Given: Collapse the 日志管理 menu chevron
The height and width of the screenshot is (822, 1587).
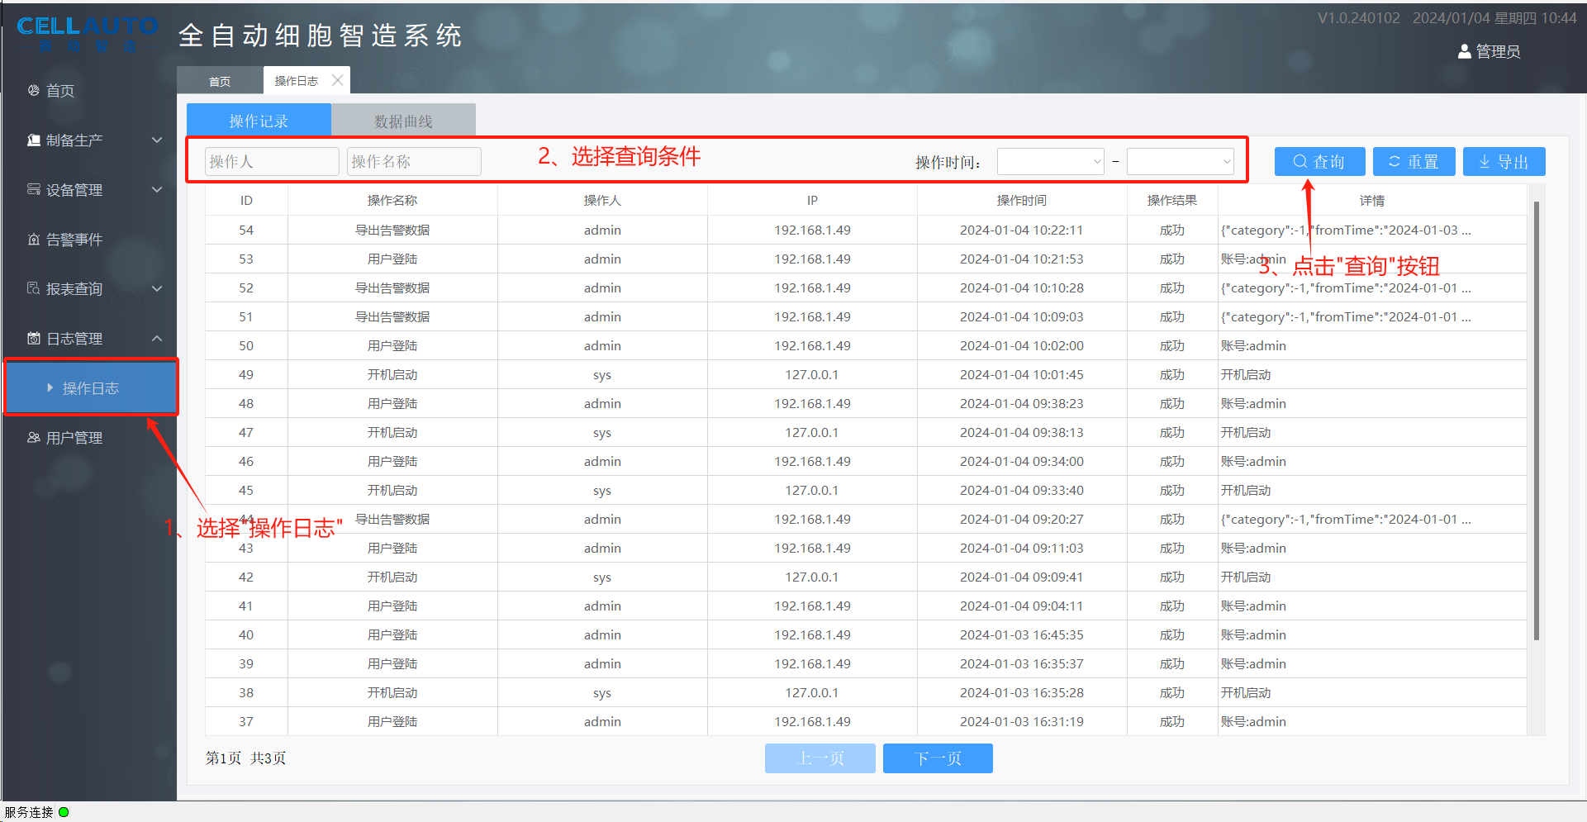Looking at the screenshot, I should (157, 338).
